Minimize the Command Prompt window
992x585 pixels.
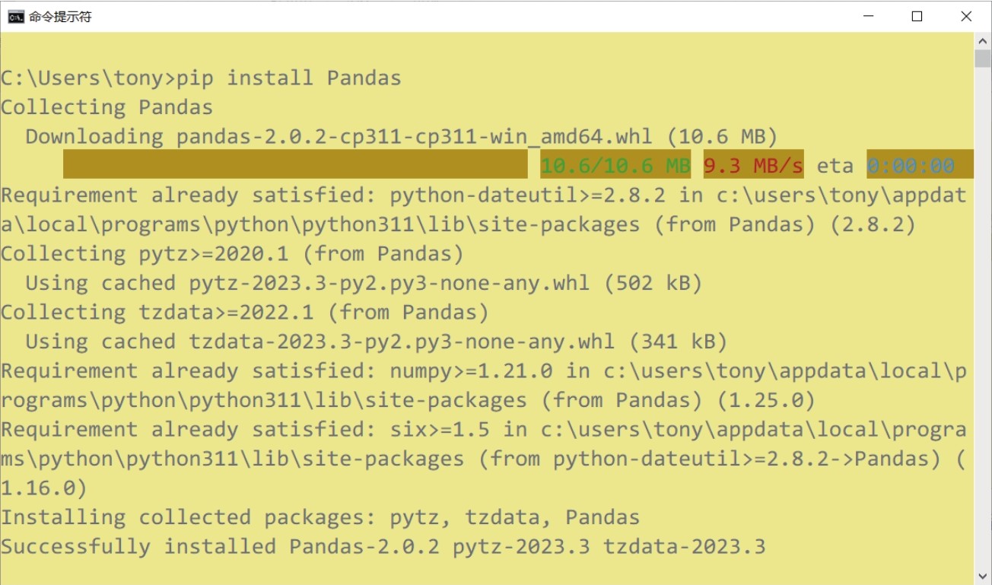[x=868, y=17]
